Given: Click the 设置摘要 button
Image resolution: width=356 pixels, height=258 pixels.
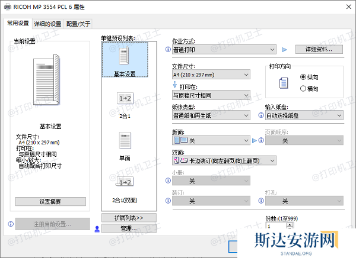Looking at the screenshot, I should [50, 201].
